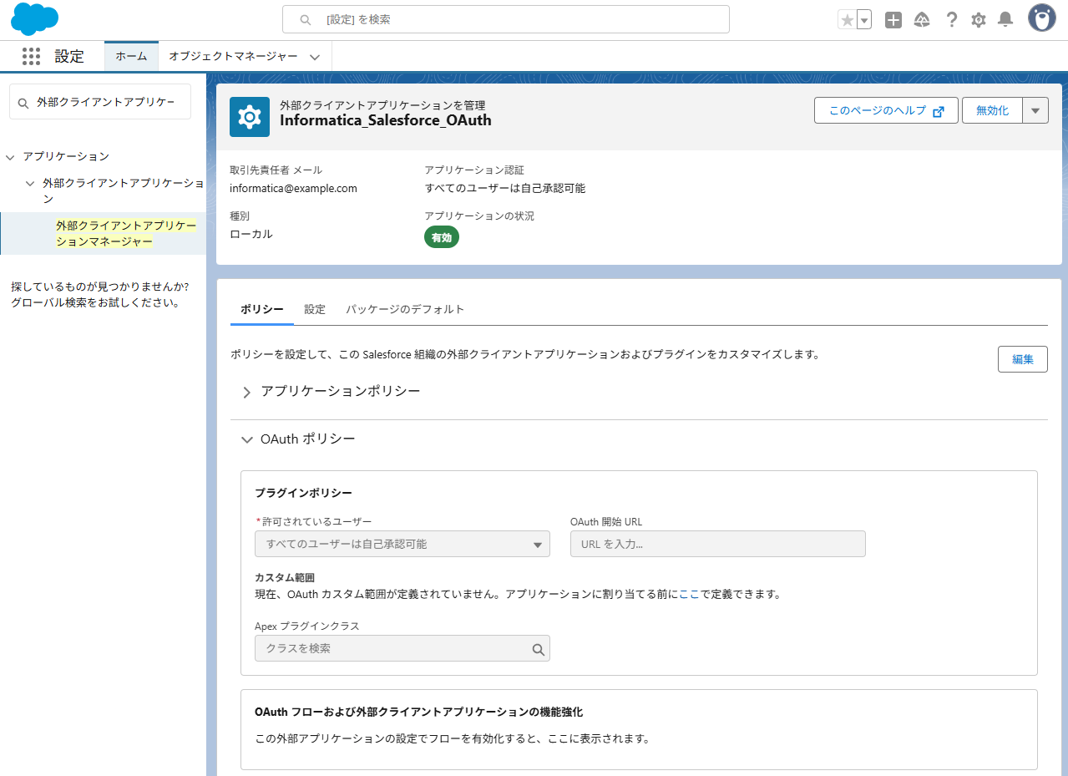Click the ローカル type value
Screen dimensions: 1068x776
251,234
